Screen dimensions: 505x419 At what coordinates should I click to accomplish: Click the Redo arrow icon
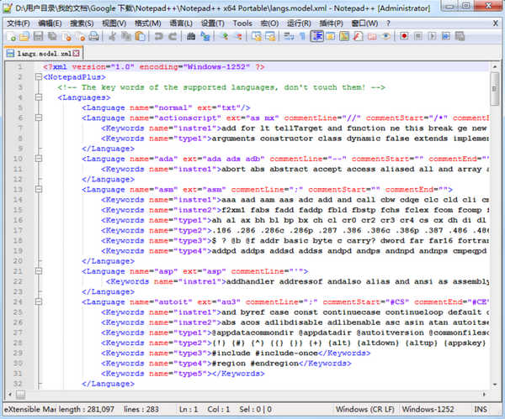[x=173, y=36]
